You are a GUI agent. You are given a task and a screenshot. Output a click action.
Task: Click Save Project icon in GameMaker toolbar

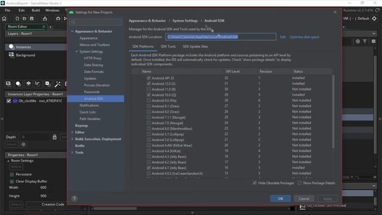pos(32,19)
